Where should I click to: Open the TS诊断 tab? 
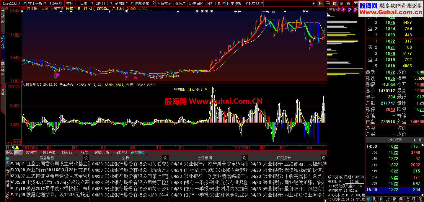coord(67,152)
